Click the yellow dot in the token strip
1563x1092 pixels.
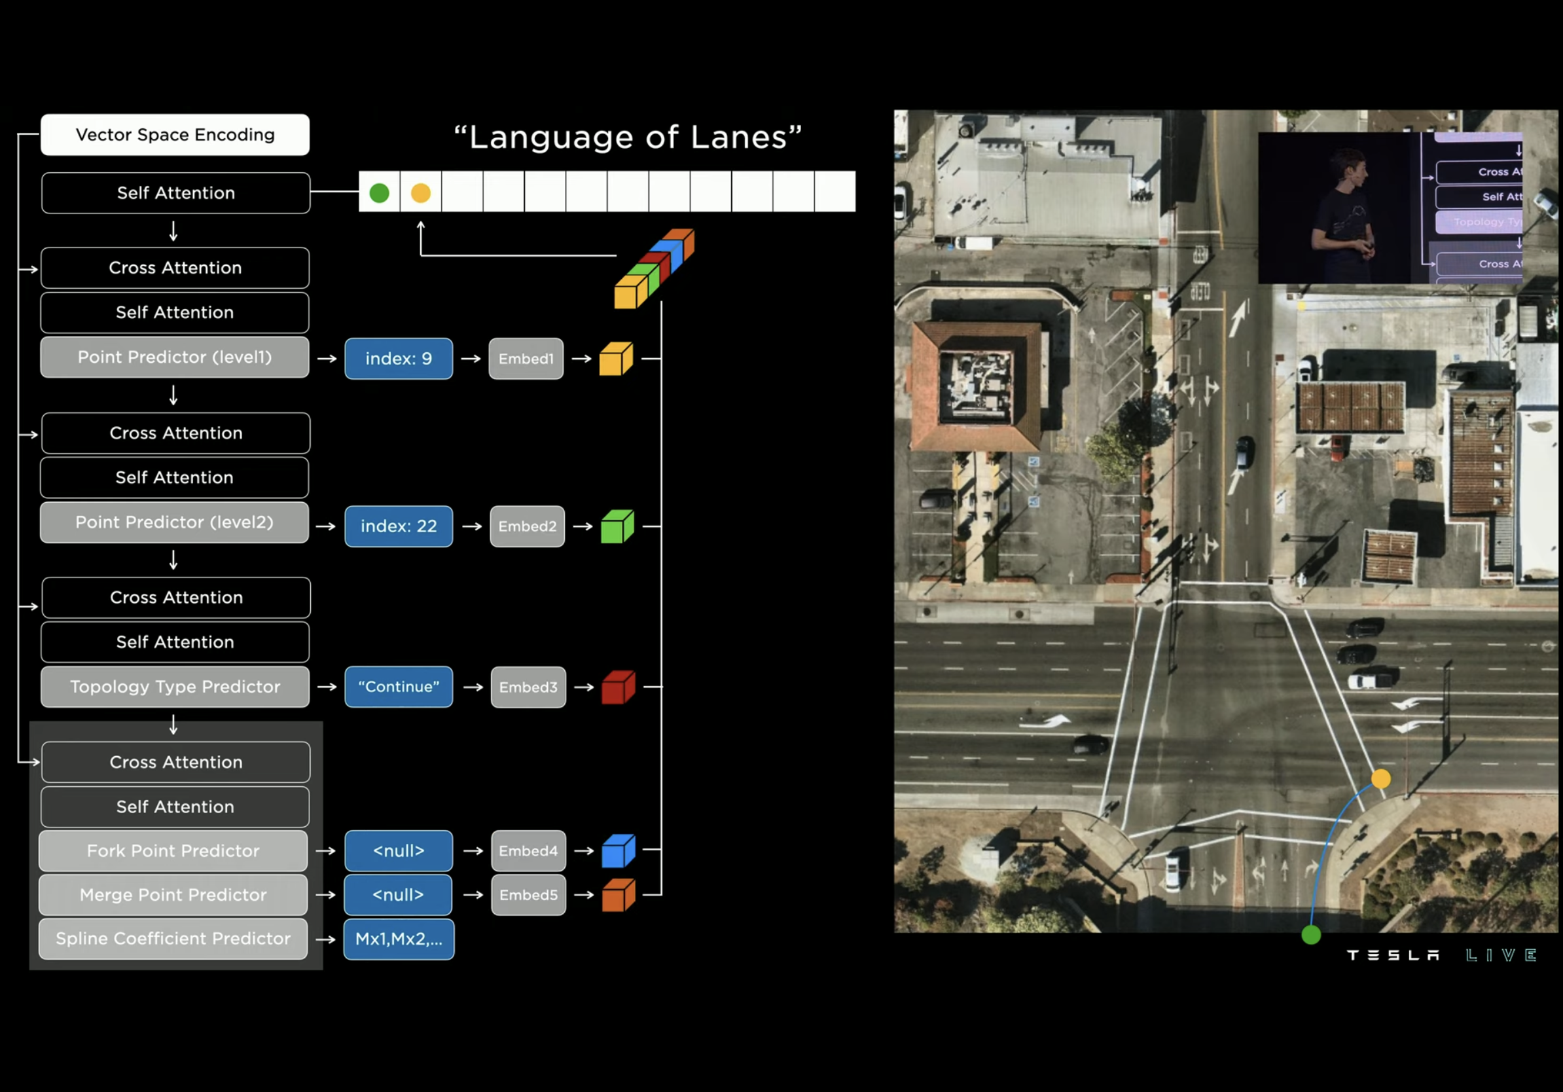421,193
